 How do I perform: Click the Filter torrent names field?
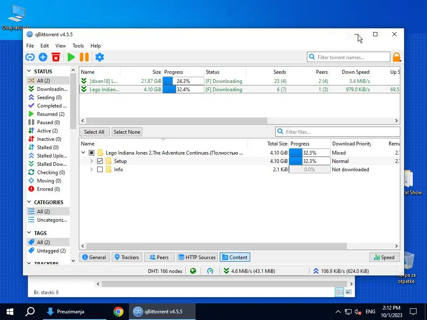click(349, 57)
